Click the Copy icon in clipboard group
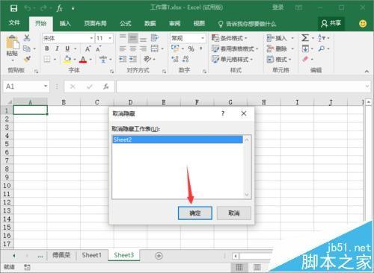Viewport: 374px width, 273px height. click(27, 48)
